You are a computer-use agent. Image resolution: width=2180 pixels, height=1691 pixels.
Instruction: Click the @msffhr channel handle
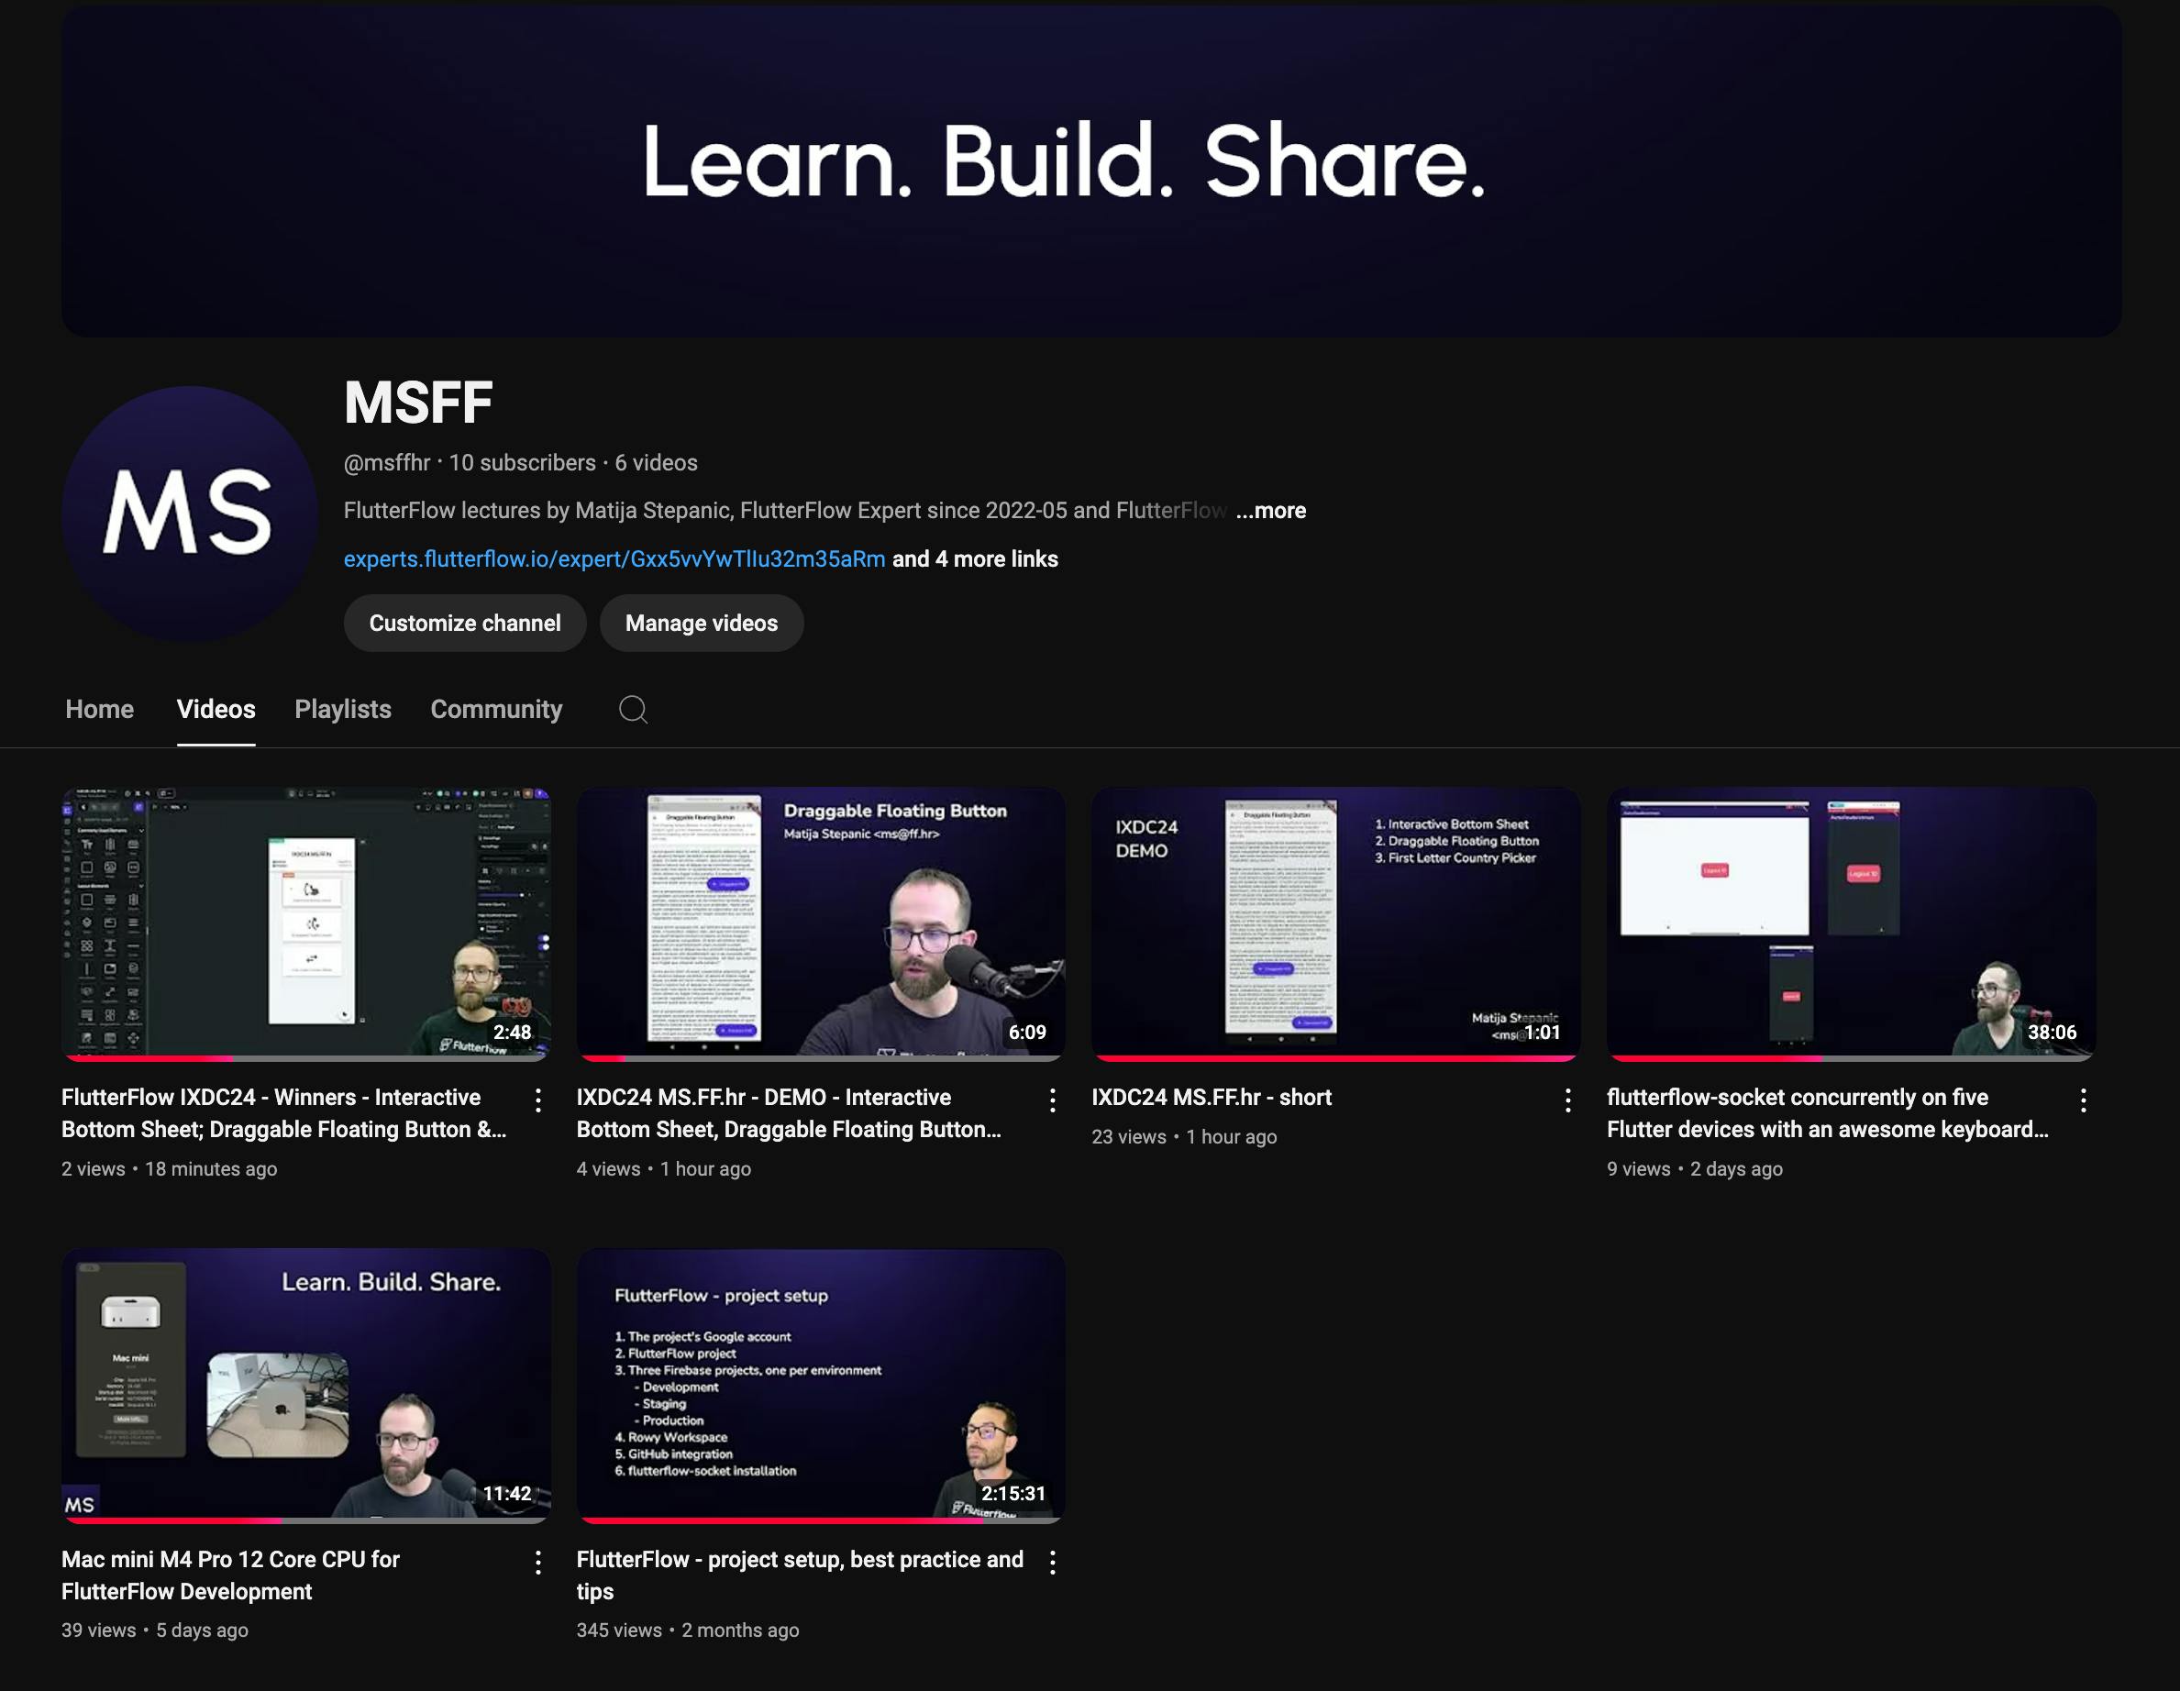(x=387, y=462)
